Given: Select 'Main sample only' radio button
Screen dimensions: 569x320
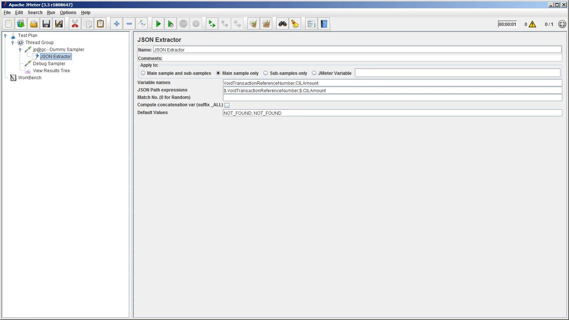Looking at the screenshot, I should pyautogui.click(x=218, y=73).
